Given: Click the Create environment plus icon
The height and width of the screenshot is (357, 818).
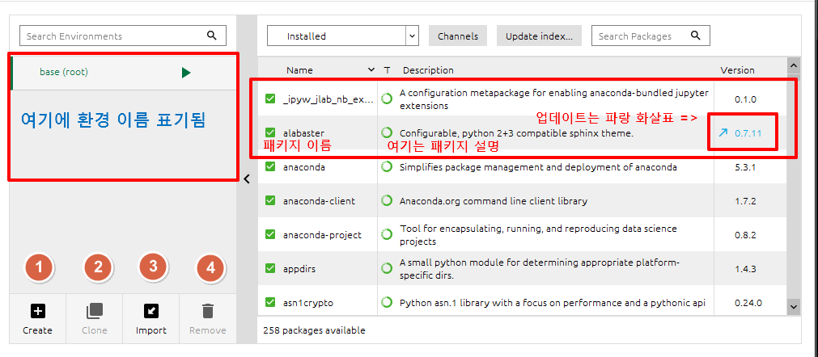Looking at the screenshot, I should point(38,311).
